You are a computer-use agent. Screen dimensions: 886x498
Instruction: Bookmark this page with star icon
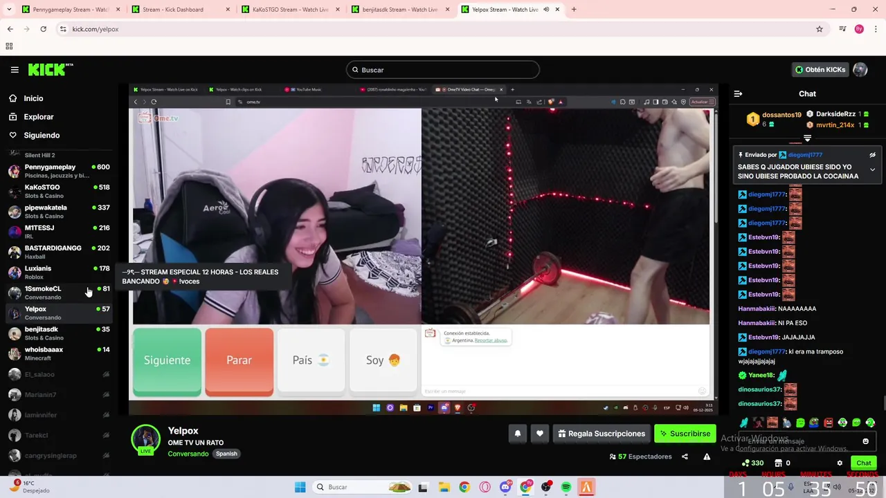point(820,29)
